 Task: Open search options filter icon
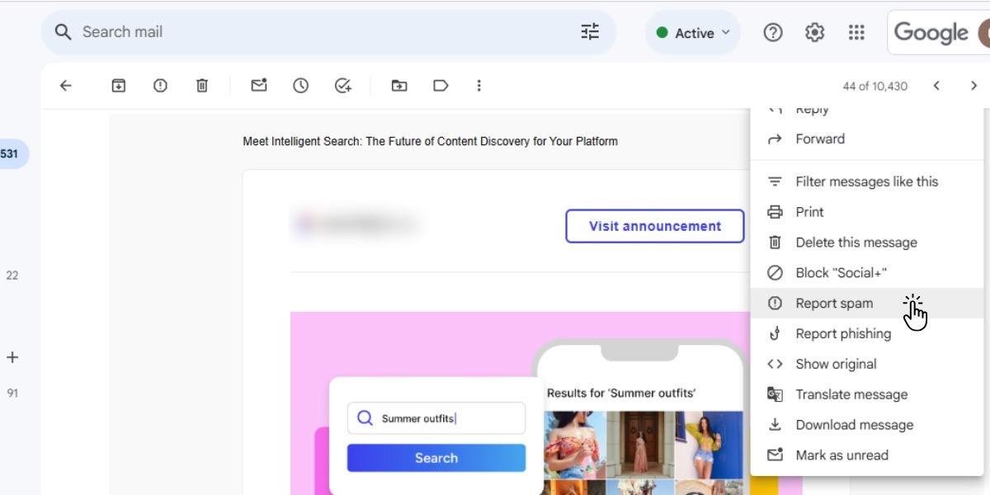tap(590, 32)
